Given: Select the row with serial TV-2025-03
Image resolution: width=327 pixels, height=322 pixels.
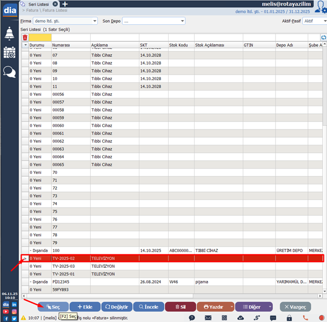Looking at the screenshot, I should [63, 266].
